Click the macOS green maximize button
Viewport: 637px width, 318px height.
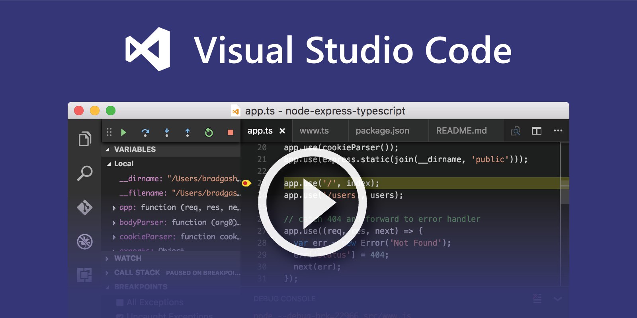click(x=111, y=111)
